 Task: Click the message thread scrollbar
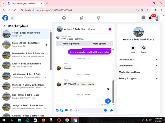[x=113, y=91]
